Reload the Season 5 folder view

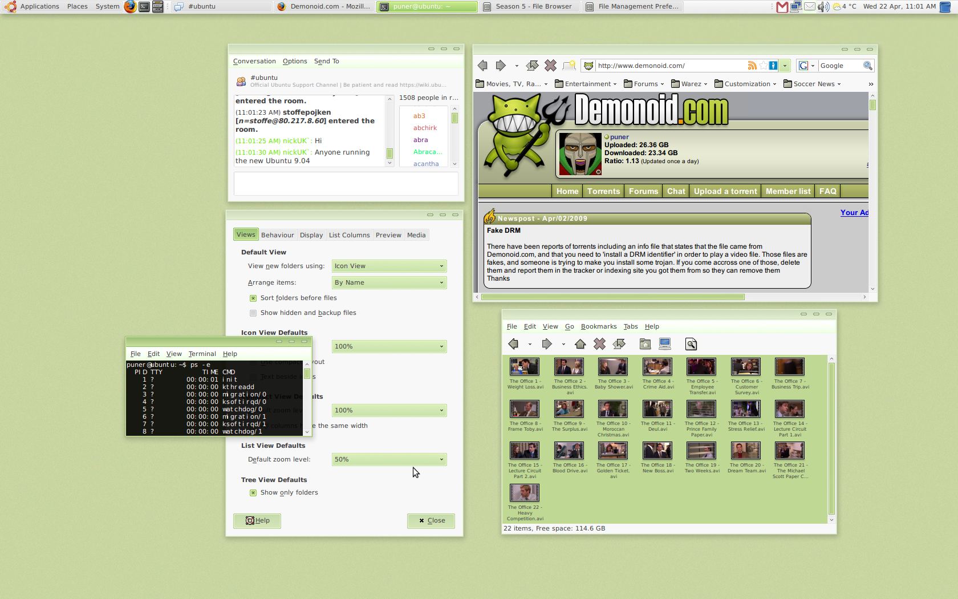(x=619, y=344)
